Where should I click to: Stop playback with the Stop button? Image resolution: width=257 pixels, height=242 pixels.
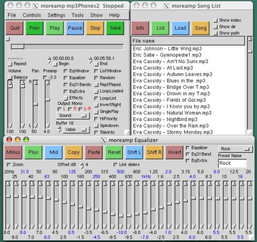tap(95, 28)
